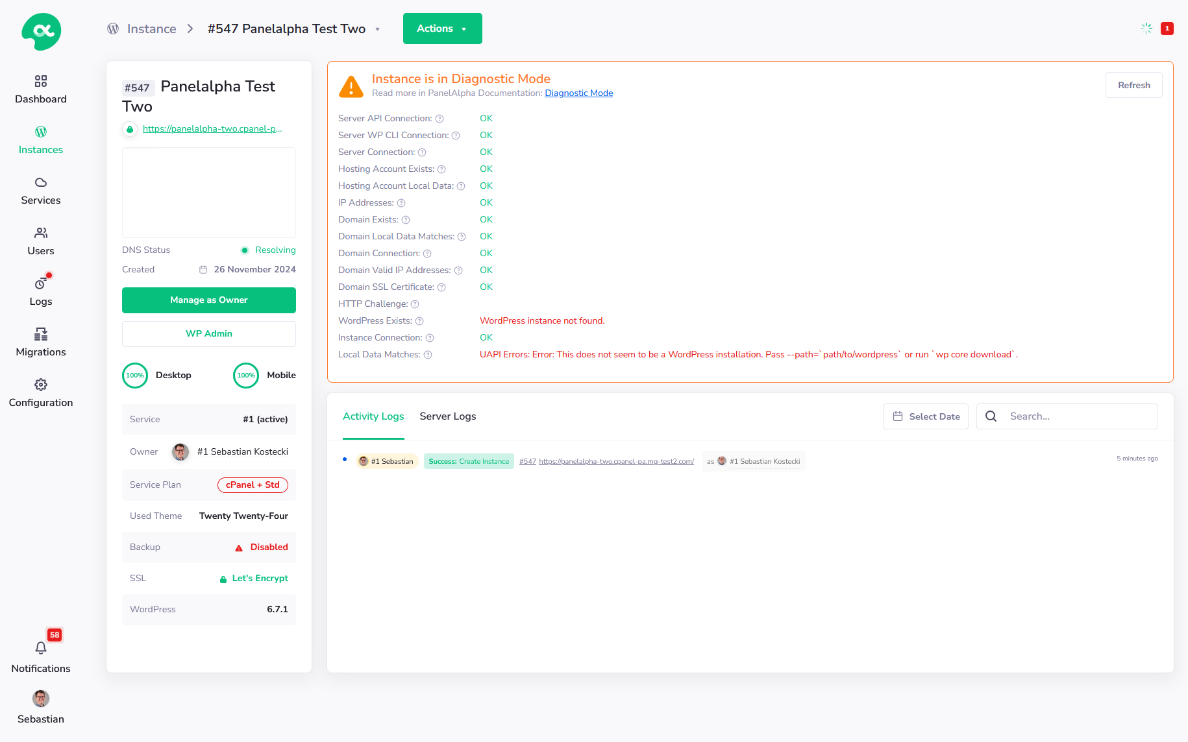
Task: Click Manage as Owner button
Action: [209, 300]
